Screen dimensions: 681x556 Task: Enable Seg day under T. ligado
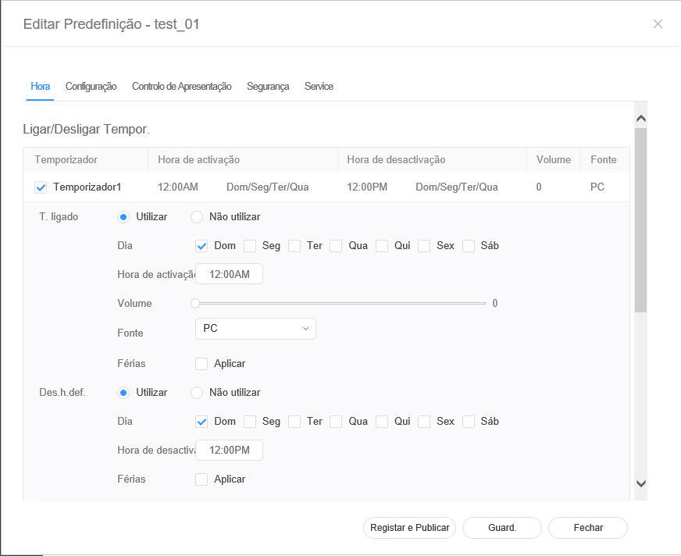pos(250,246)
